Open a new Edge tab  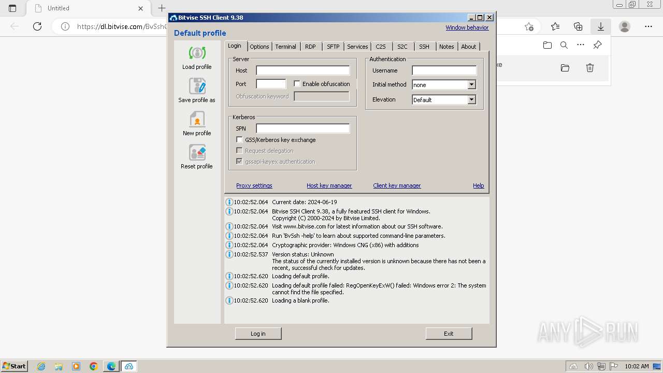pos(162,8)
